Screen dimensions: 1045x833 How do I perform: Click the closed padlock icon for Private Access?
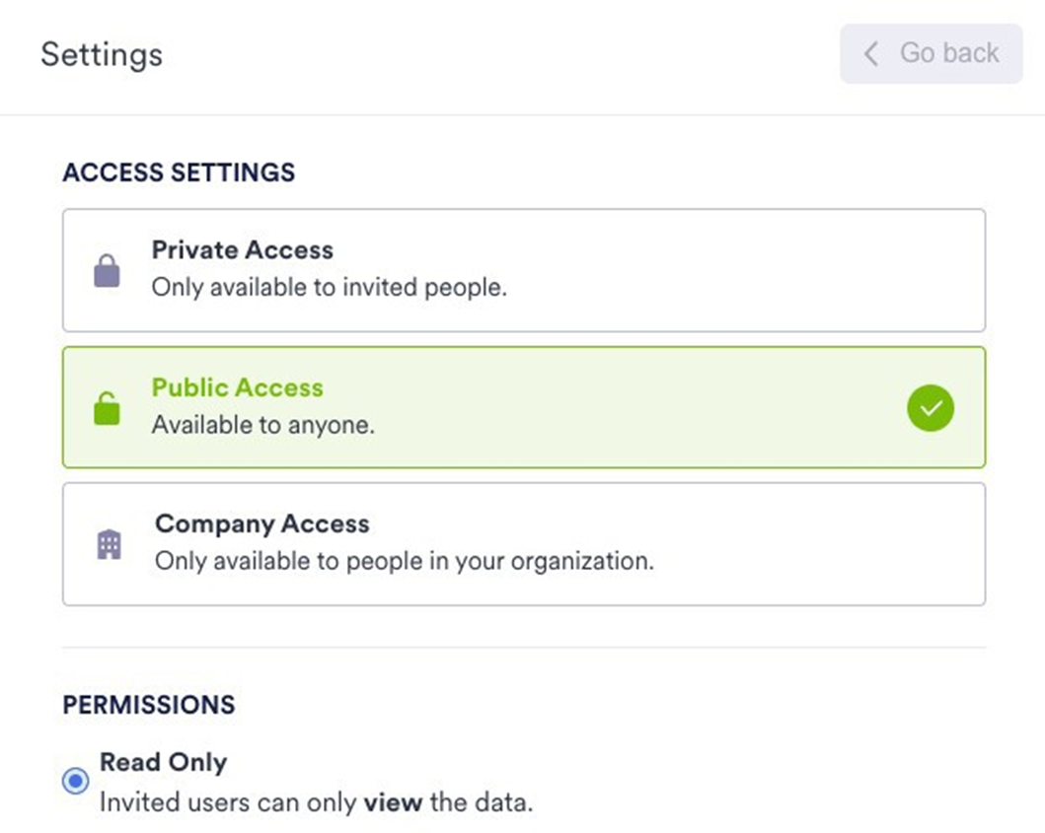[x=107, y=271]
